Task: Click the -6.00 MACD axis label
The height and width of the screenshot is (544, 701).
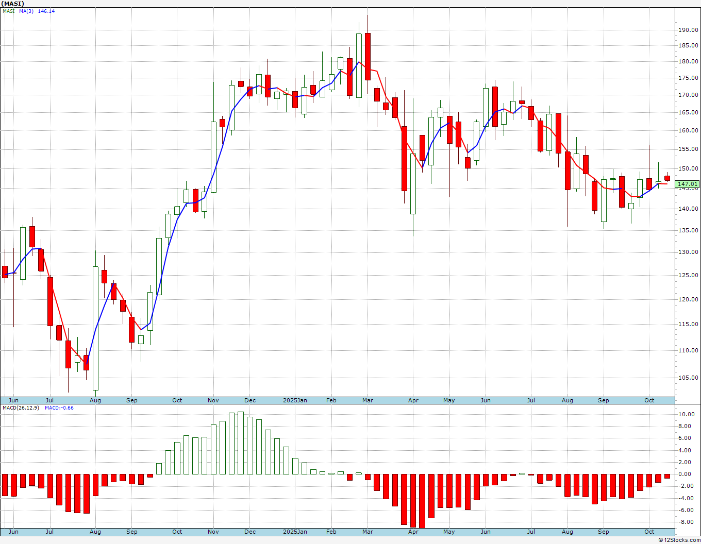Action: pos(687,511)
